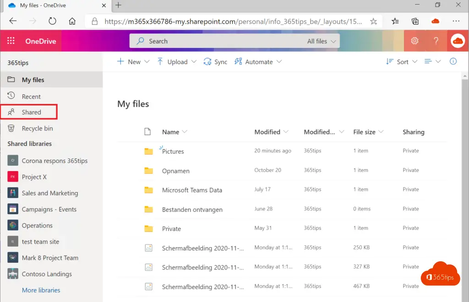The width and height of the screenshot is (469, 302).
Task: Open the Help question mark icon
Action: point(436,41)
